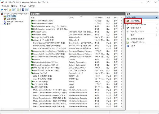This screenshot has height=114, width=159.
Task: Expand the 監視 tree node arrow
Action: pos(2,24)
